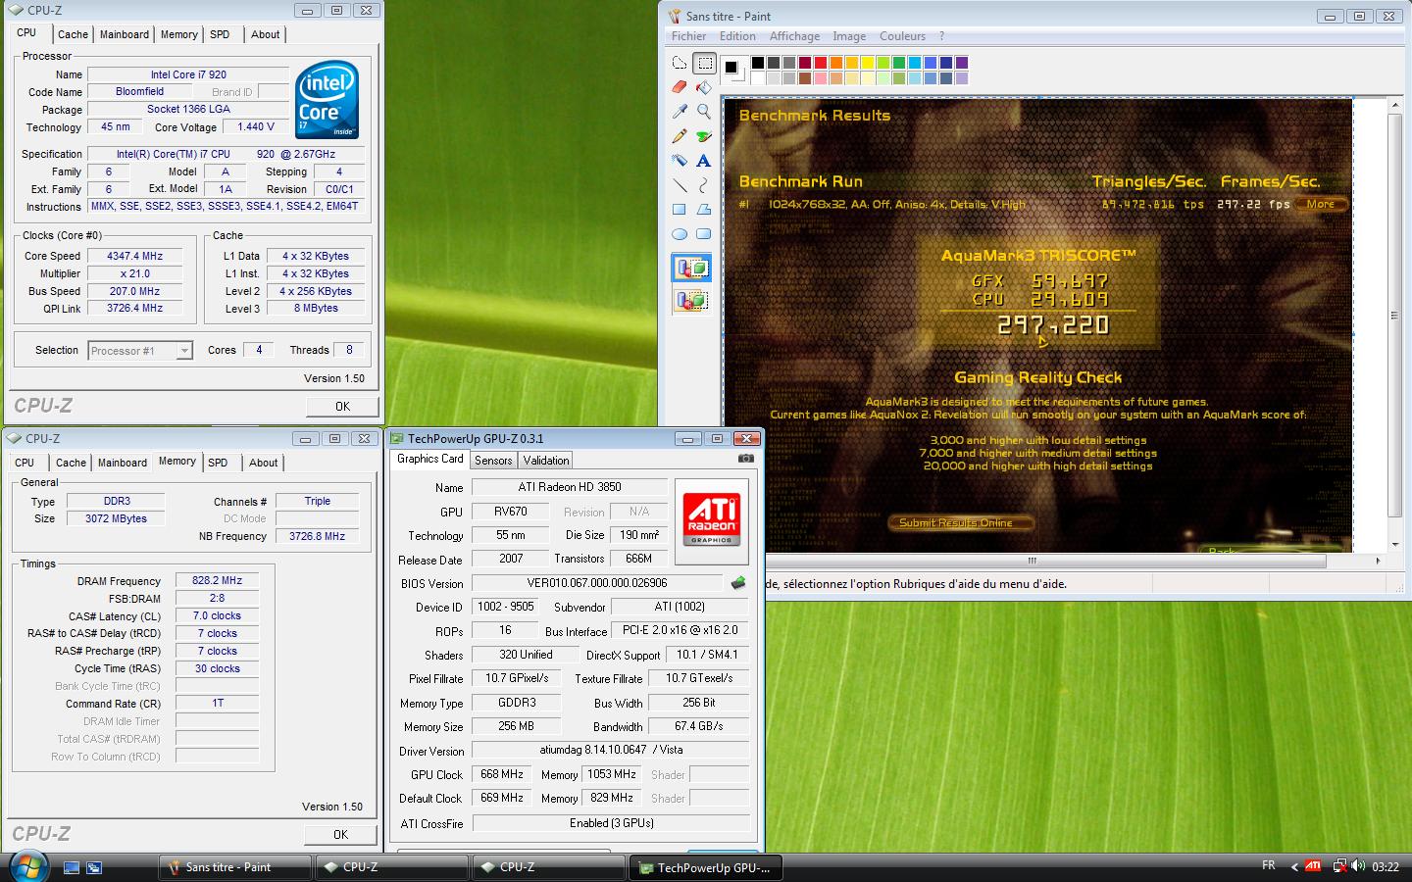
Task: Click the Show desktop quick launch icon
Action: coord(72,867)
